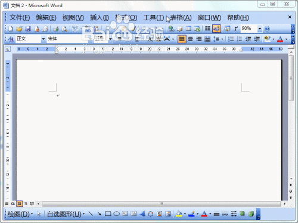The height and width of the screenshot is (223, 298).
Task: Open 自选图形(U) AutoShapes menu
Action: (66, 214)
